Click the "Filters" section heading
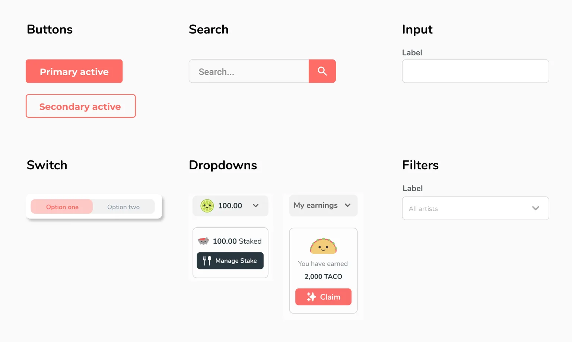The height and width of the screenshot is (342, 572). click(420, 165)
